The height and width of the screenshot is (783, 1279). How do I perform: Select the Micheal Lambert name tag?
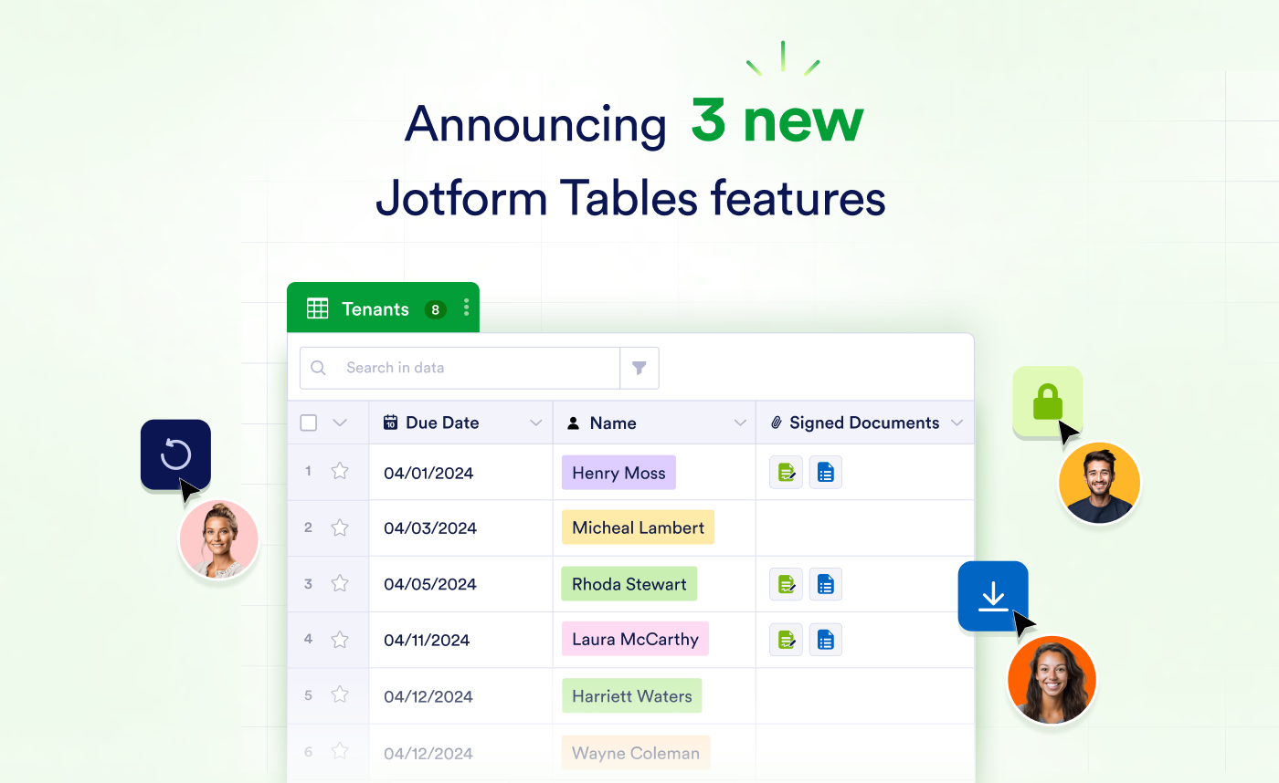(638, 527)
